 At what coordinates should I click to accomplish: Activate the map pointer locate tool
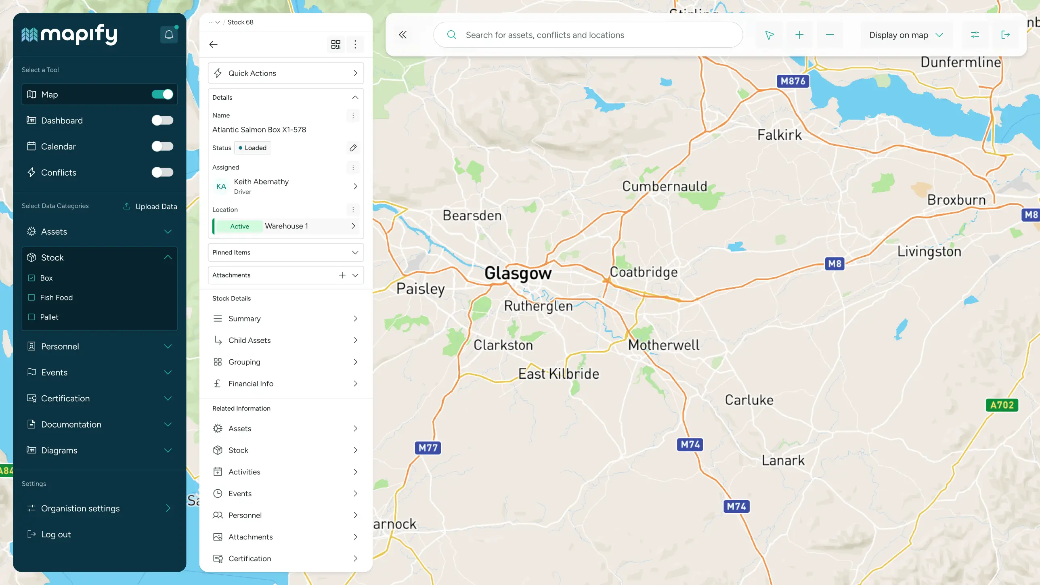[x=770, y=35]
